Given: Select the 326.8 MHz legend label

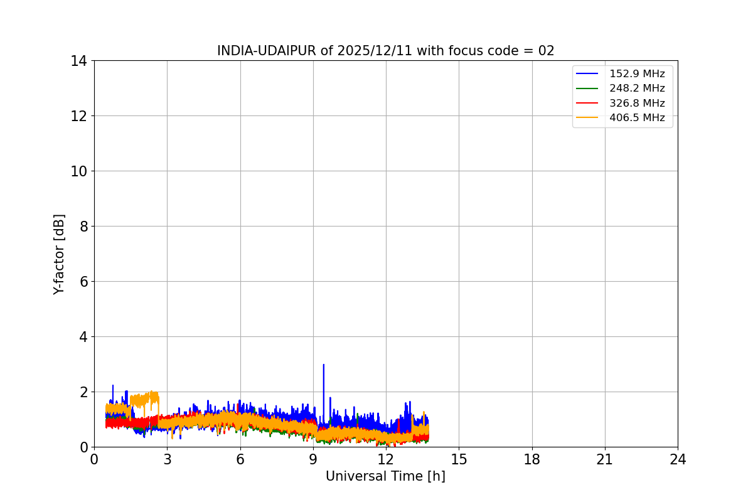Looking at the screenshot, I should (x=637, y=103).
